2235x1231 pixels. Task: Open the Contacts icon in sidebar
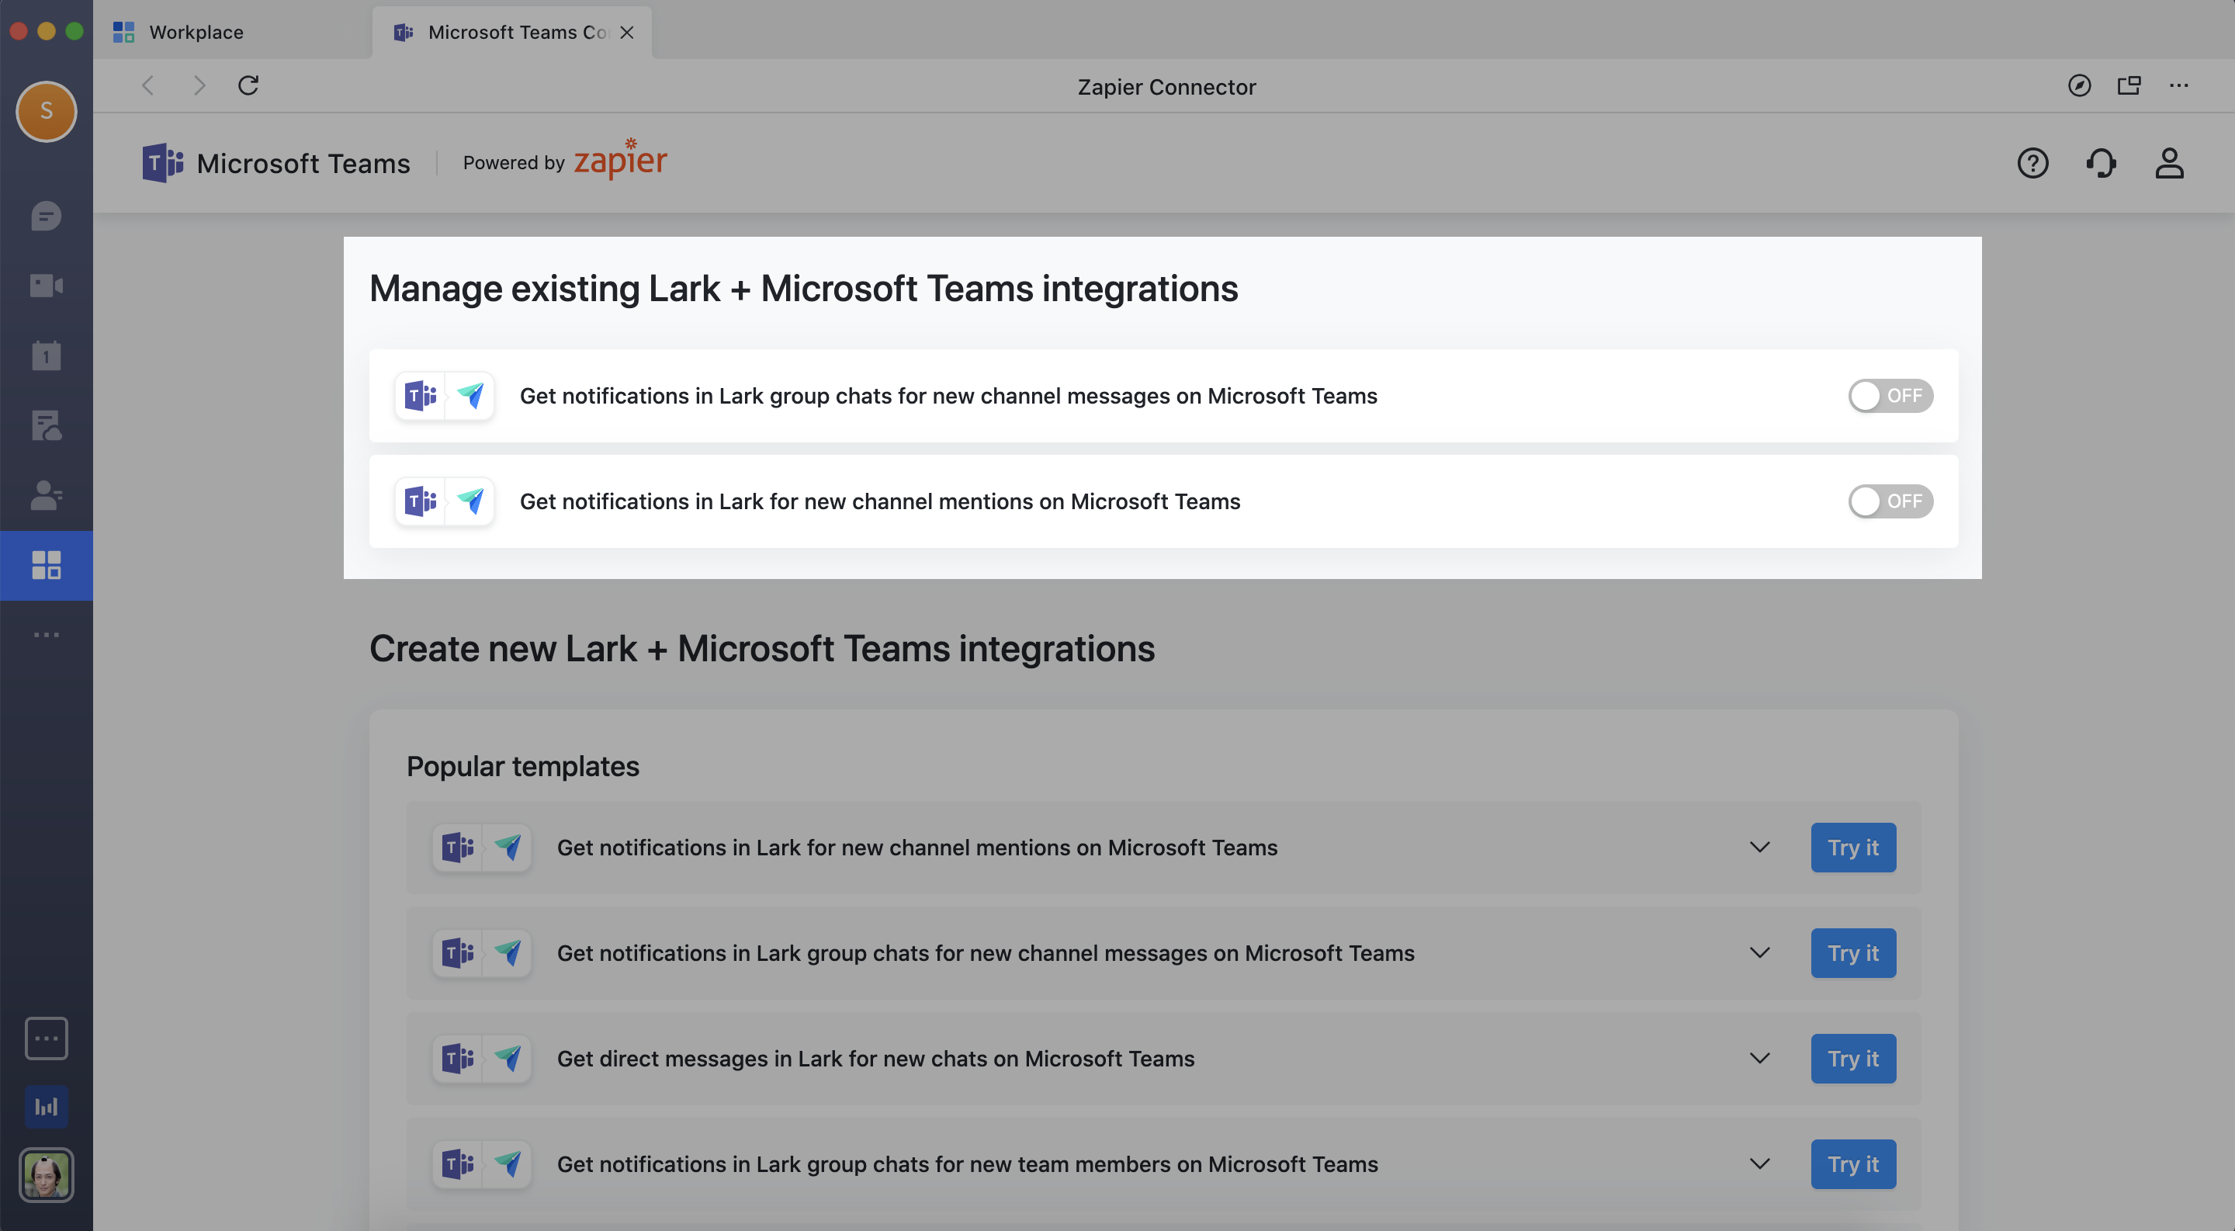point(46,495)
